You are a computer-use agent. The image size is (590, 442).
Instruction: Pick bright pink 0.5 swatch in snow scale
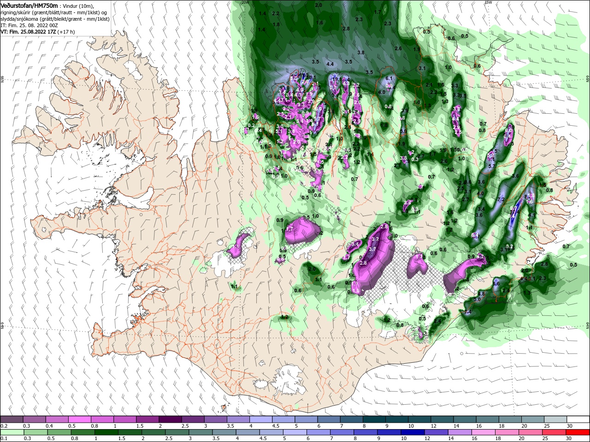pos(79,419)
